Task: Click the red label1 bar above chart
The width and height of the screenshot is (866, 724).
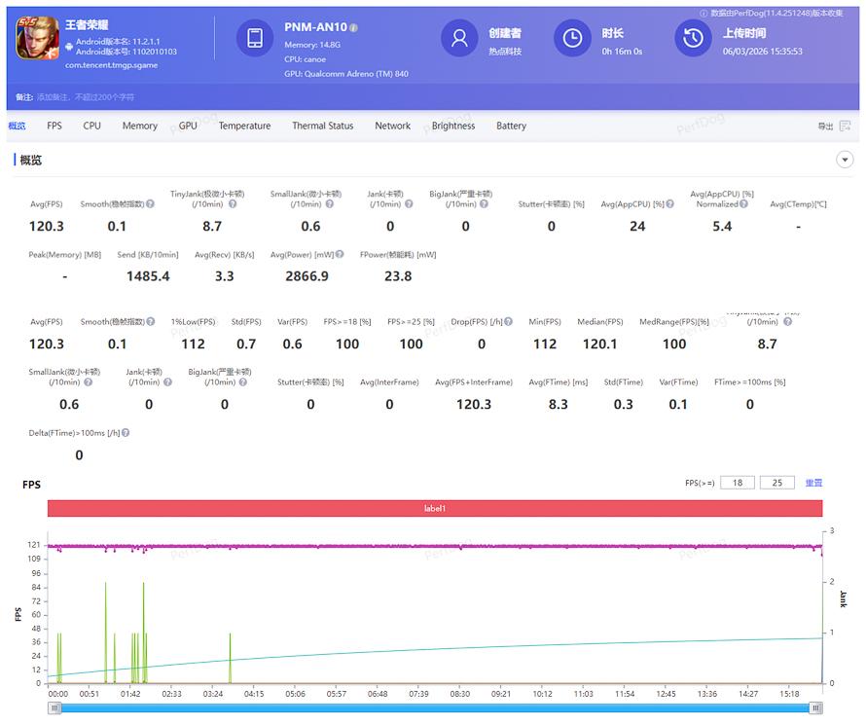Action: [x=434, y=508]
